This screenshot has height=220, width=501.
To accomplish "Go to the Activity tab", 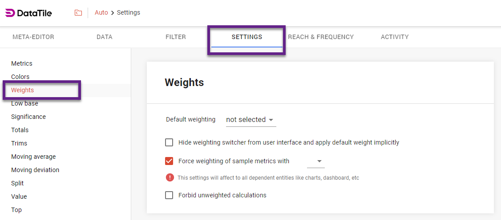I will (x=395, y=37).
